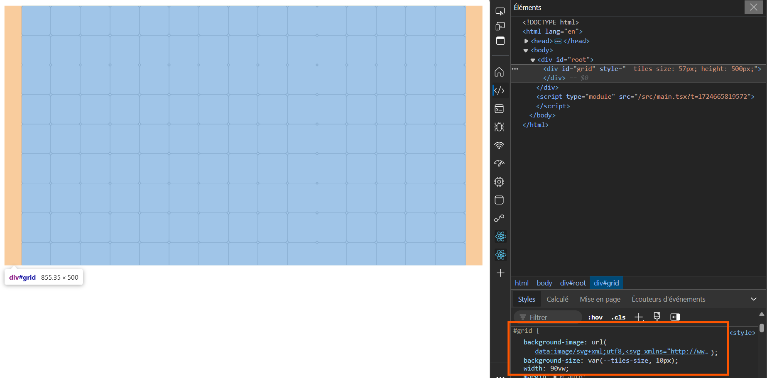Open the Console panel icon
This screenshot has height=378, width=767.
click(x=499, y=109)
